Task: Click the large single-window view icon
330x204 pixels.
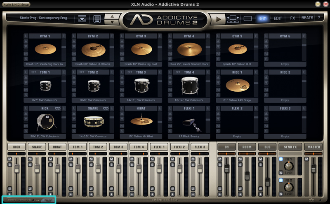Action: tap(248, 19)
